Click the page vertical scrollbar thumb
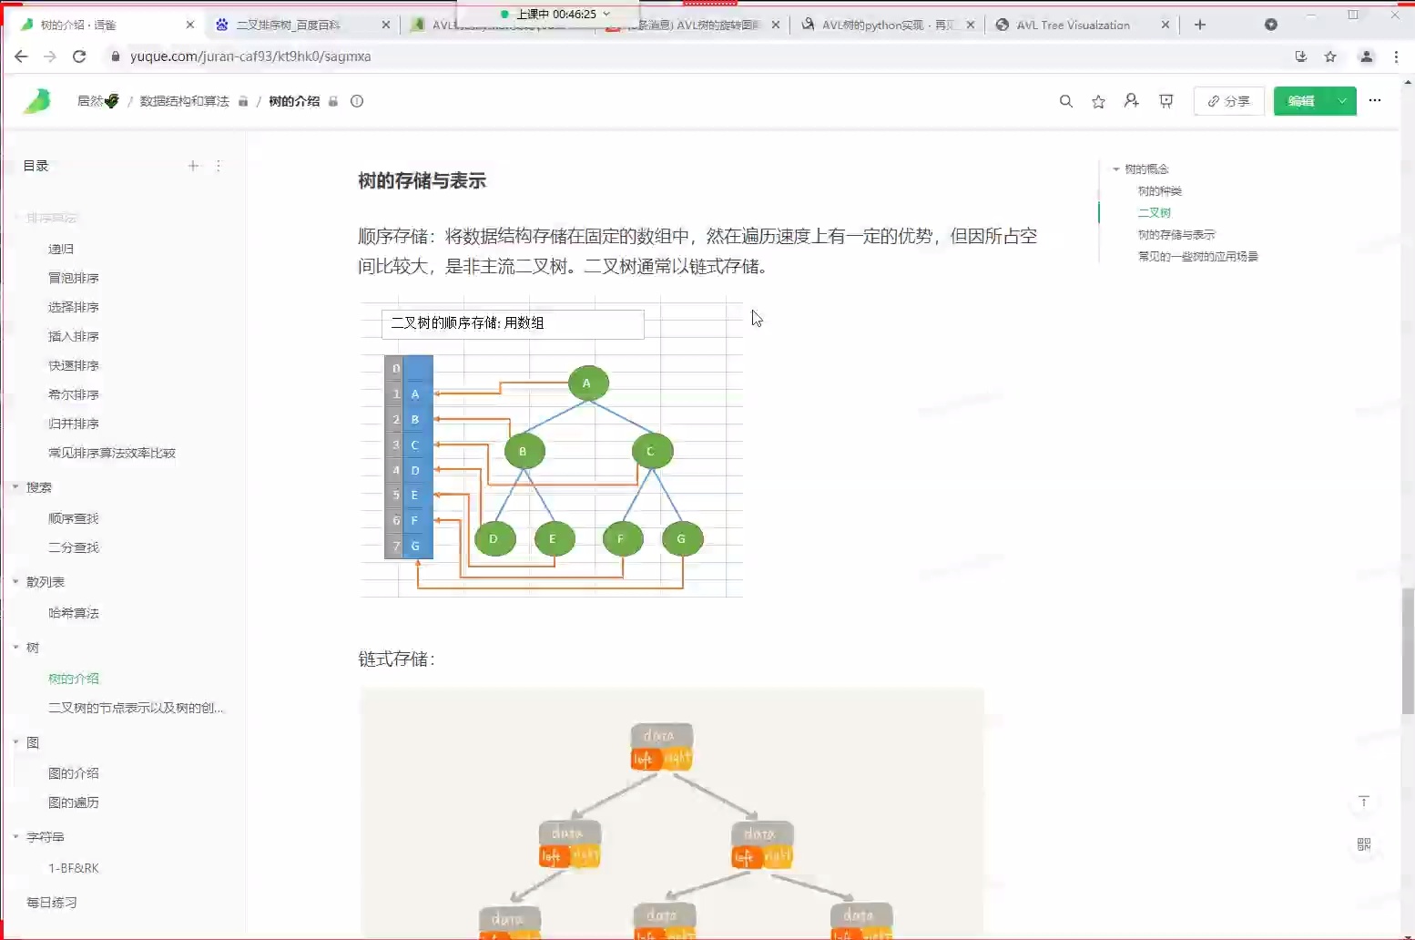The height and width of the screenshot is (940, 1415). click(x=1408, y=651)
